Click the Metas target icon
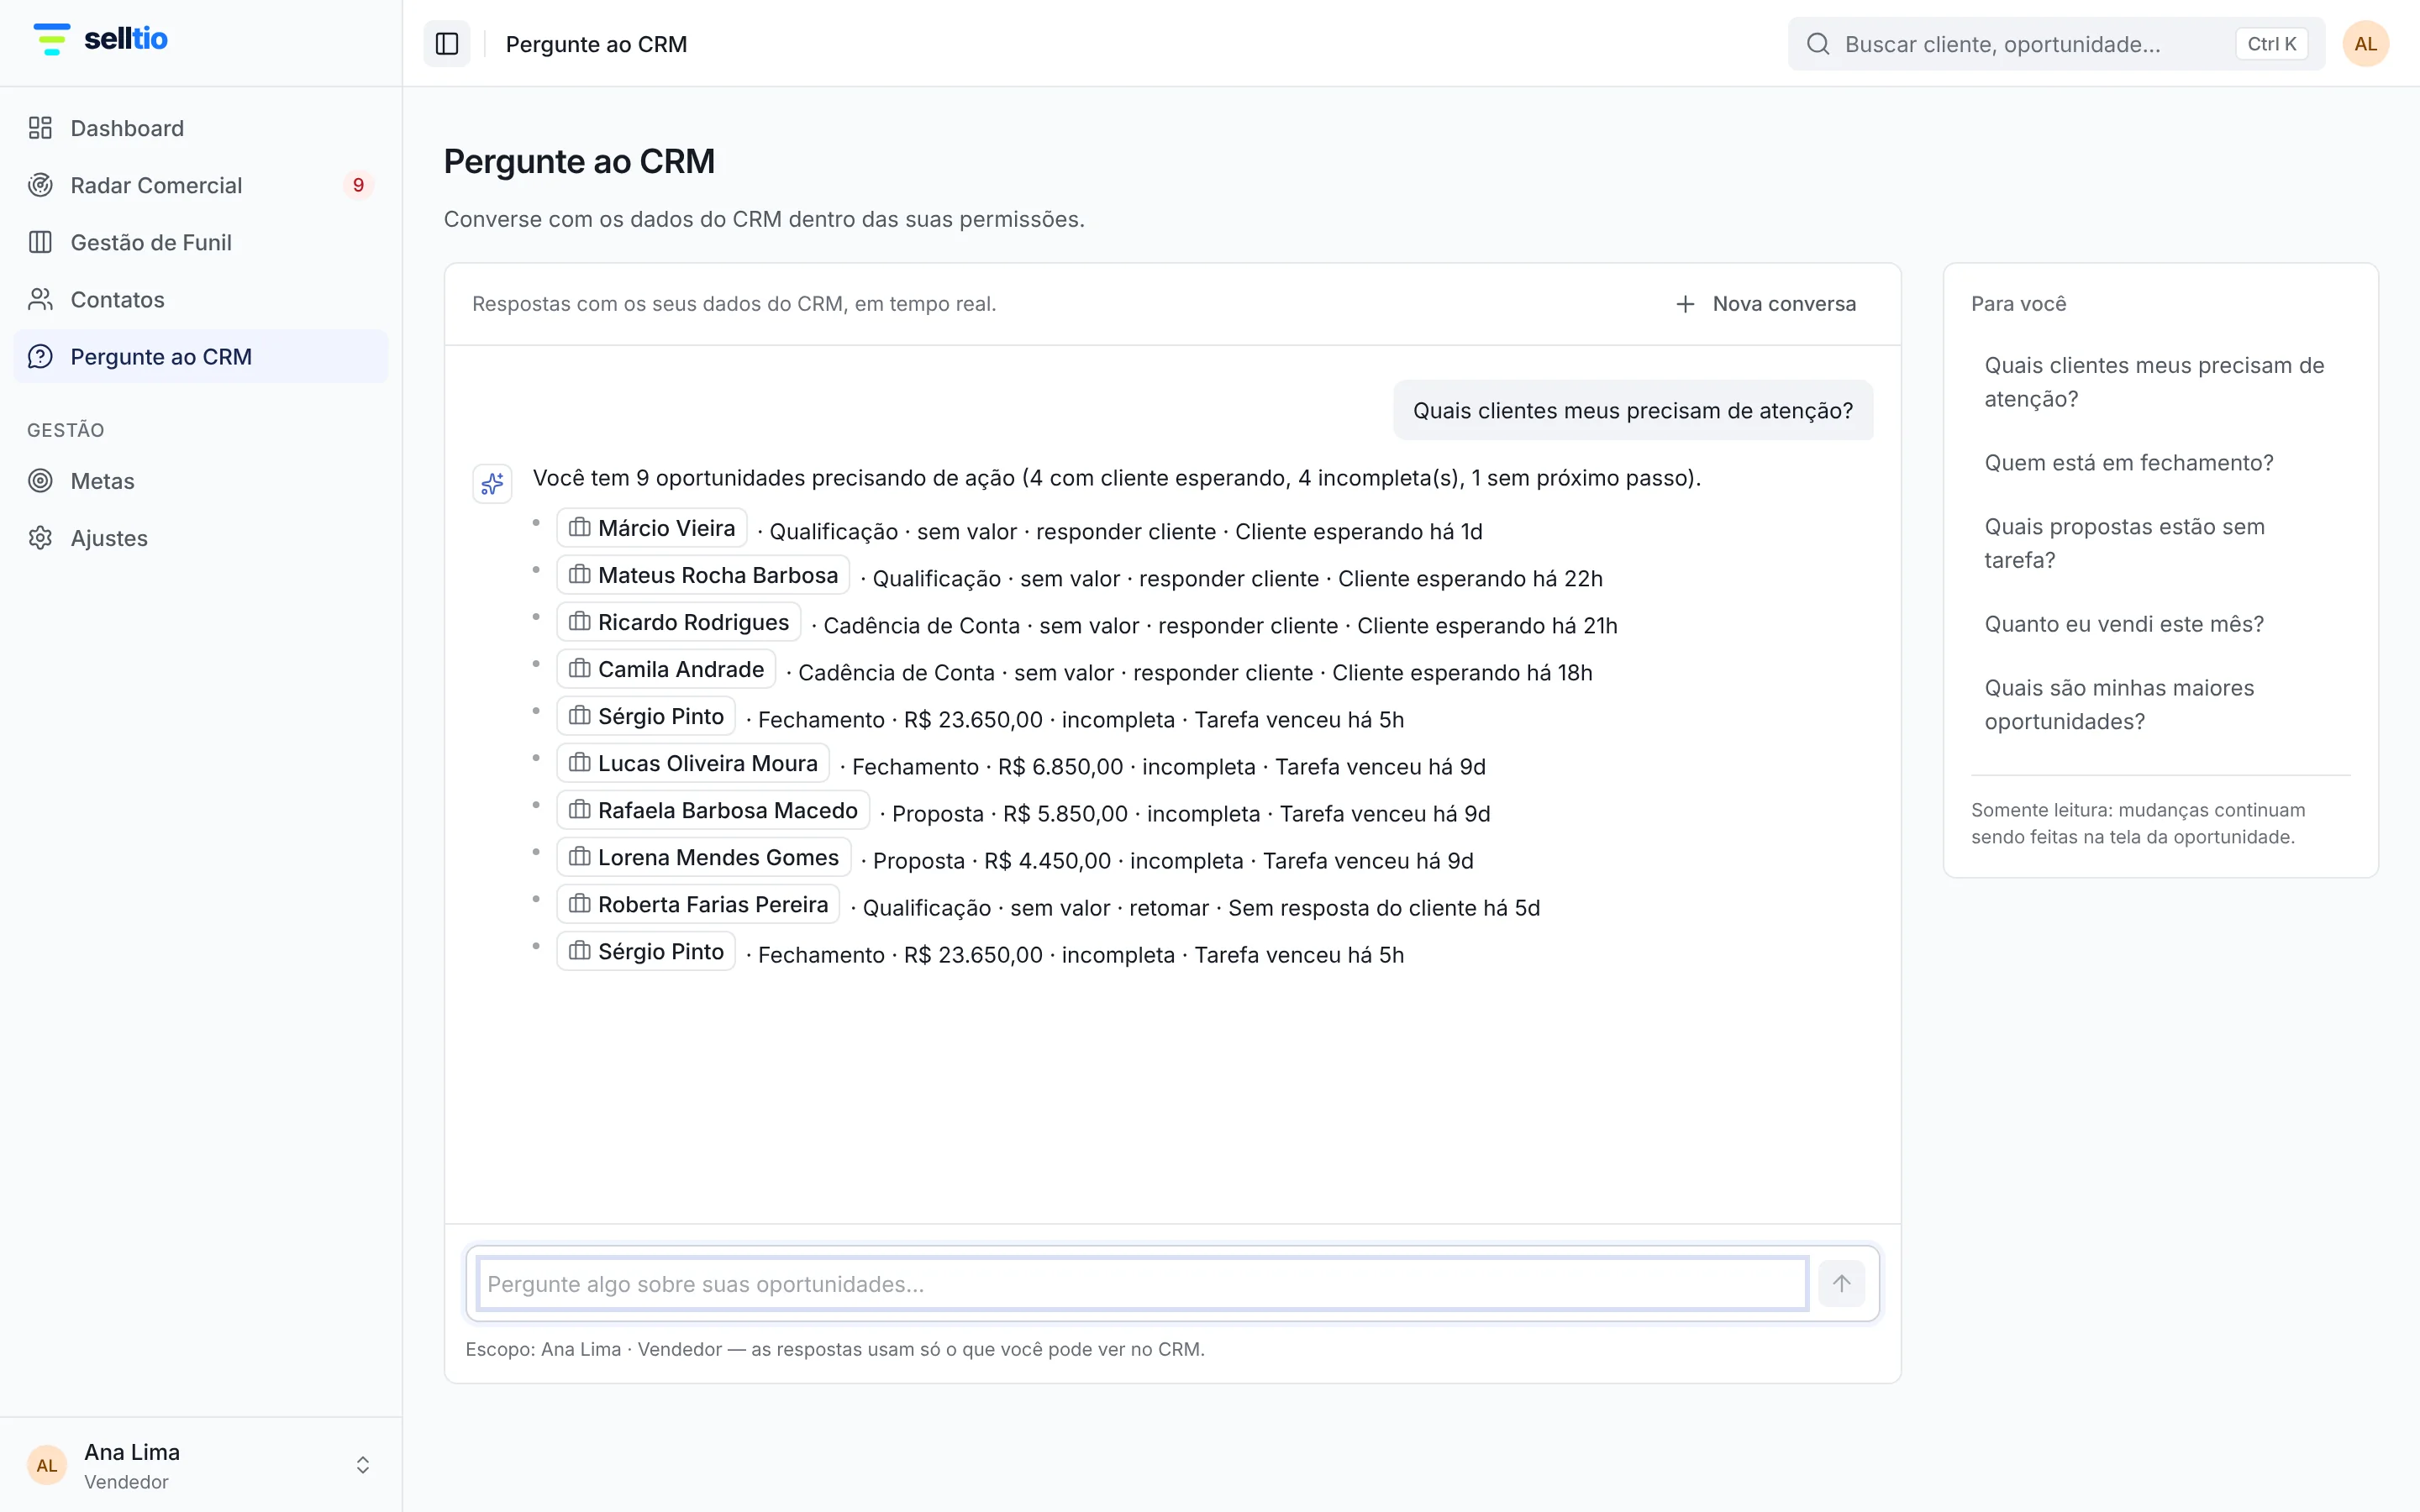The image size is (2420, 1512). (x=40, y=481)
